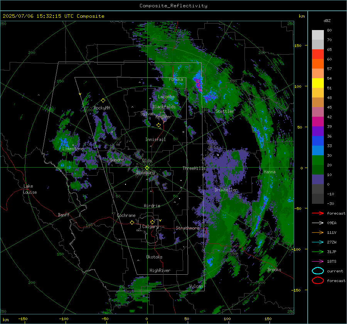
Task: Click the HighRiver town label
Action: pos(160,270)
